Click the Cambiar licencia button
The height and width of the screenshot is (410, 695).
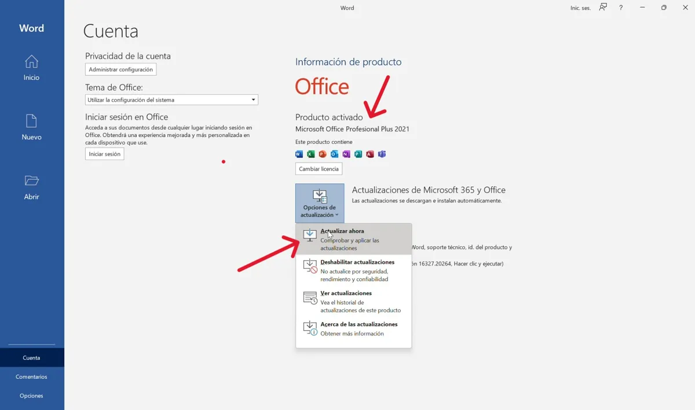pos(319,169)
